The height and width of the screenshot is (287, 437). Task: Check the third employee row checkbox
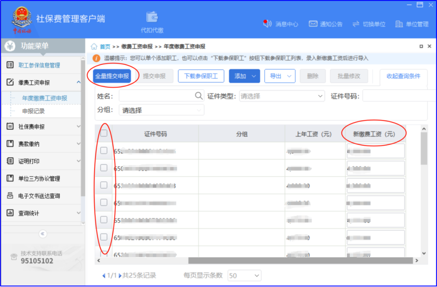104,185
